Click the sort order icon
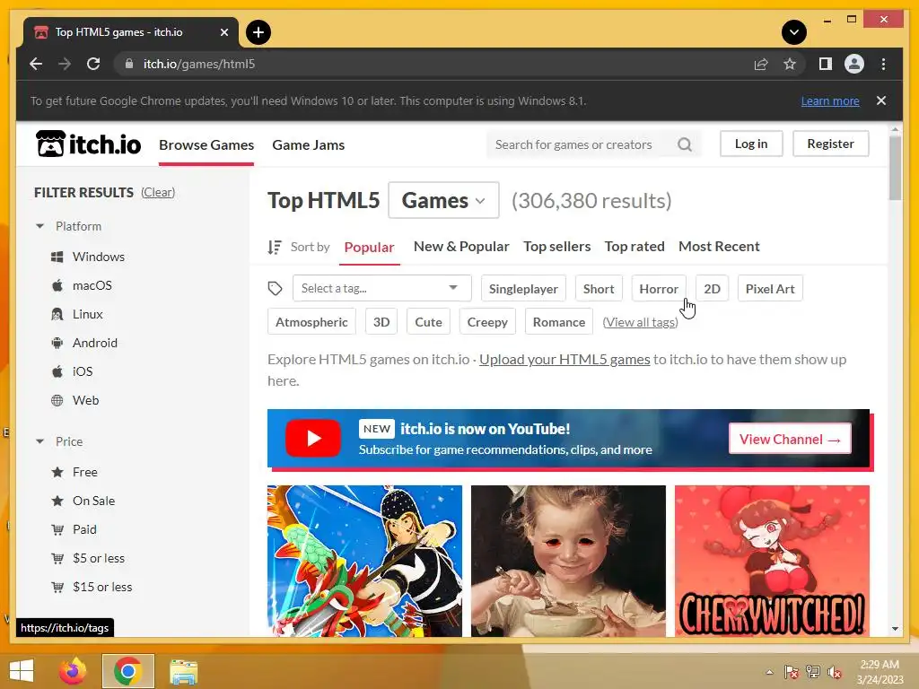The width and height of the screenshot is (919, 689). (275, 248)
